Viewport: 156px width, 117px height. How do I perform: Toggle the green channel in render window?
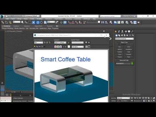pos(58,47)
